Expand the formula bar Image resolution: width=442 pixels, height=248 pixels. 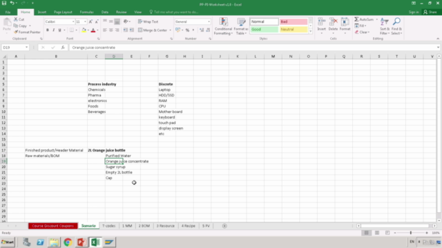438,48
